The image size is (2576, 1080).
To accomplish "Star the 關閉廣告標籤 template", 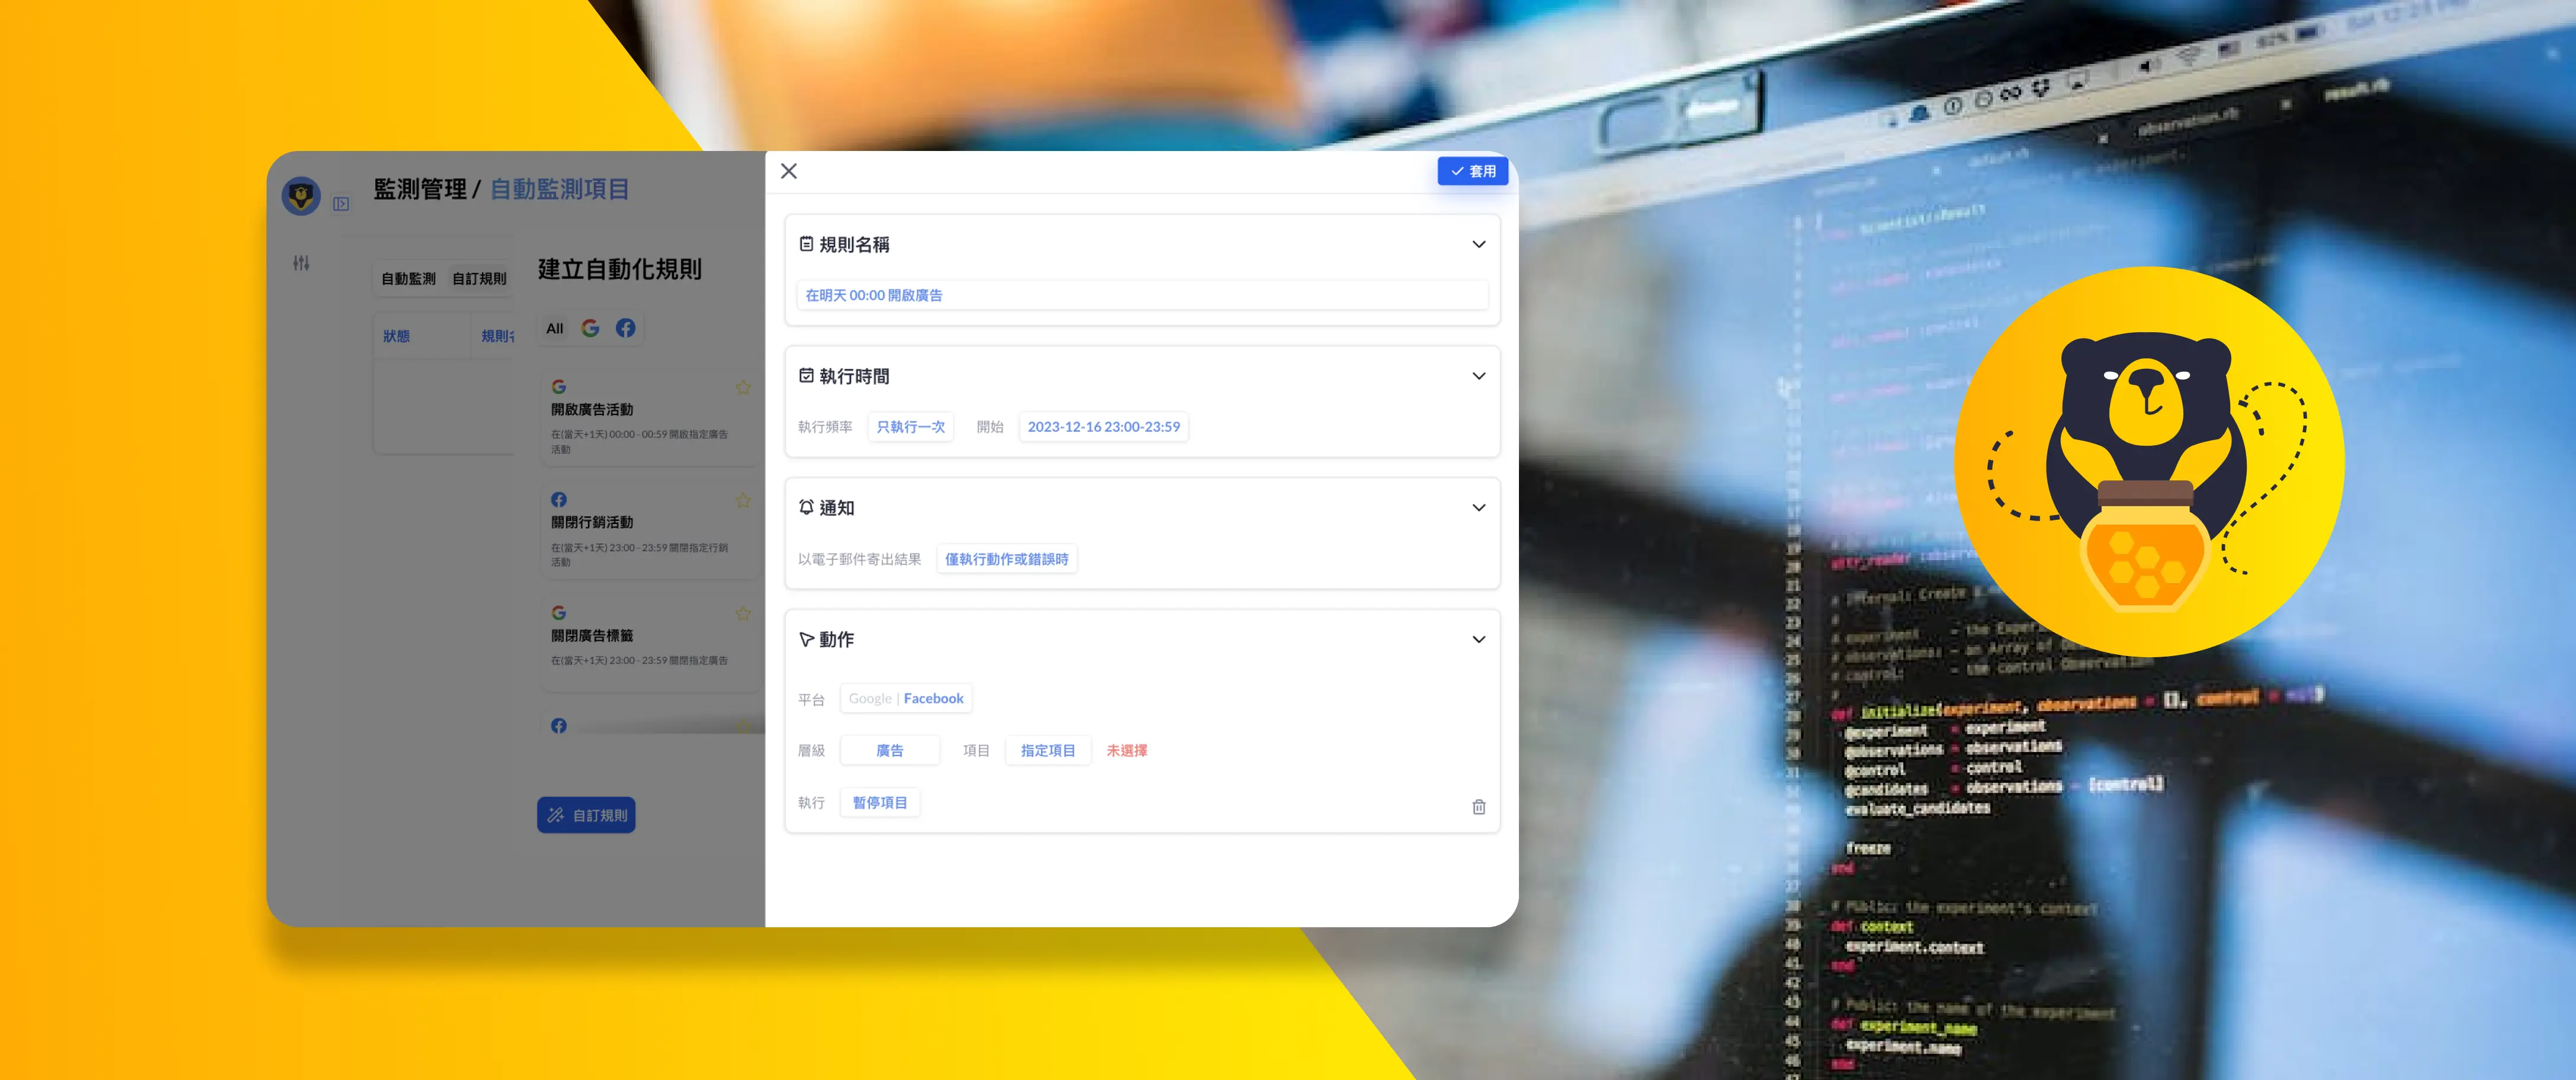I will [743, 613].
